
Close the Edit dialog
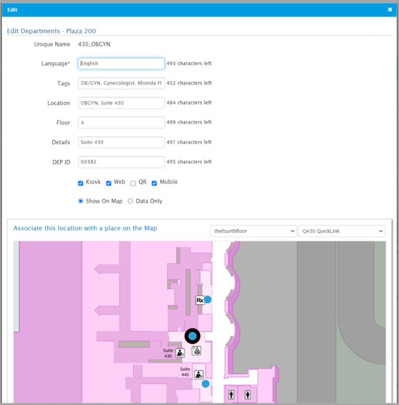tap(390, 10)
